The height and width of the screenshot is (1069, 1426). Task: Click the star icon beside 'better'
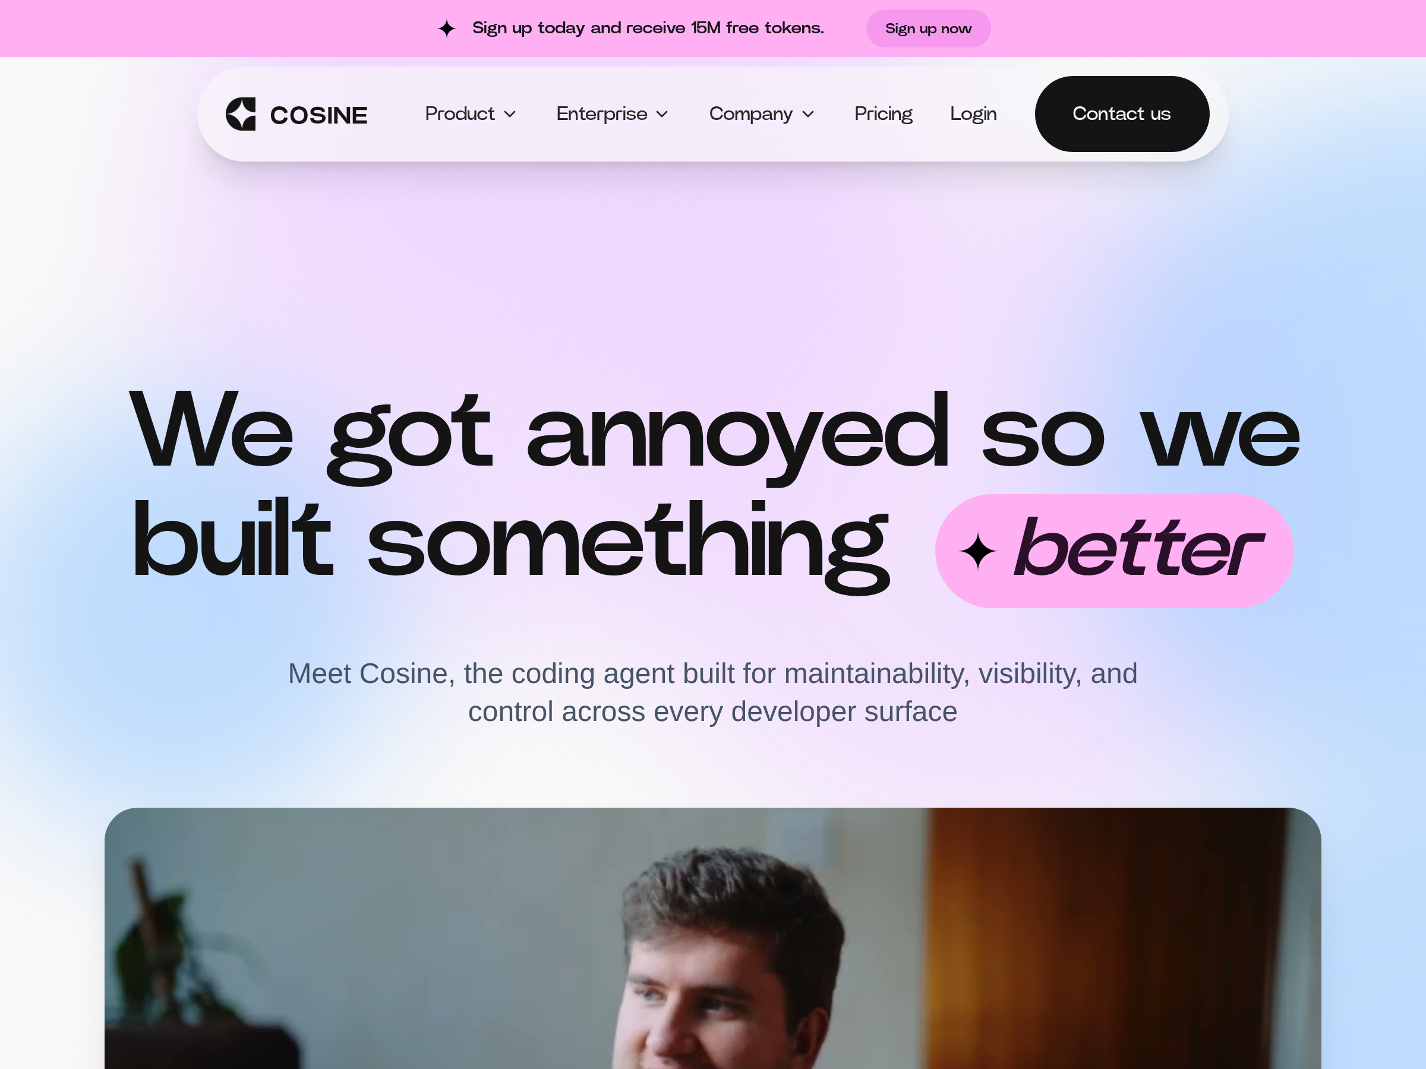(x=978, y=552)
